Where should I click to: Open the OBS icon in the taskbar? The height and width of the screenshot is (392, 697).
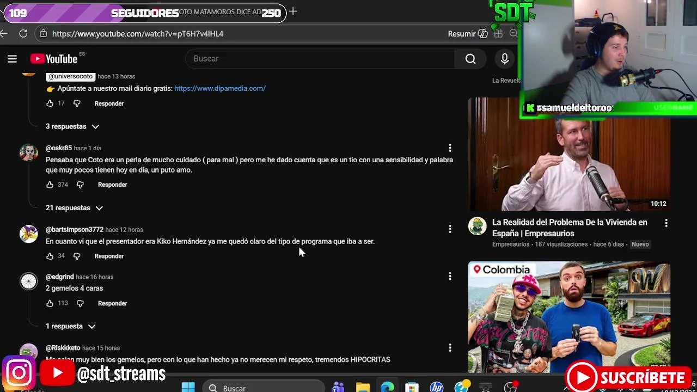510,387
